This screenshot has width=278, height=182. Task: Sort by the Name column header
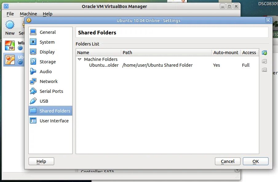(x=99, y=53)
